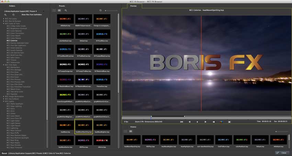Image resolution: width=292 pixels, height=156 pixels.
Task: Jump to first frame in preview
Action: (x=182, y=122)
